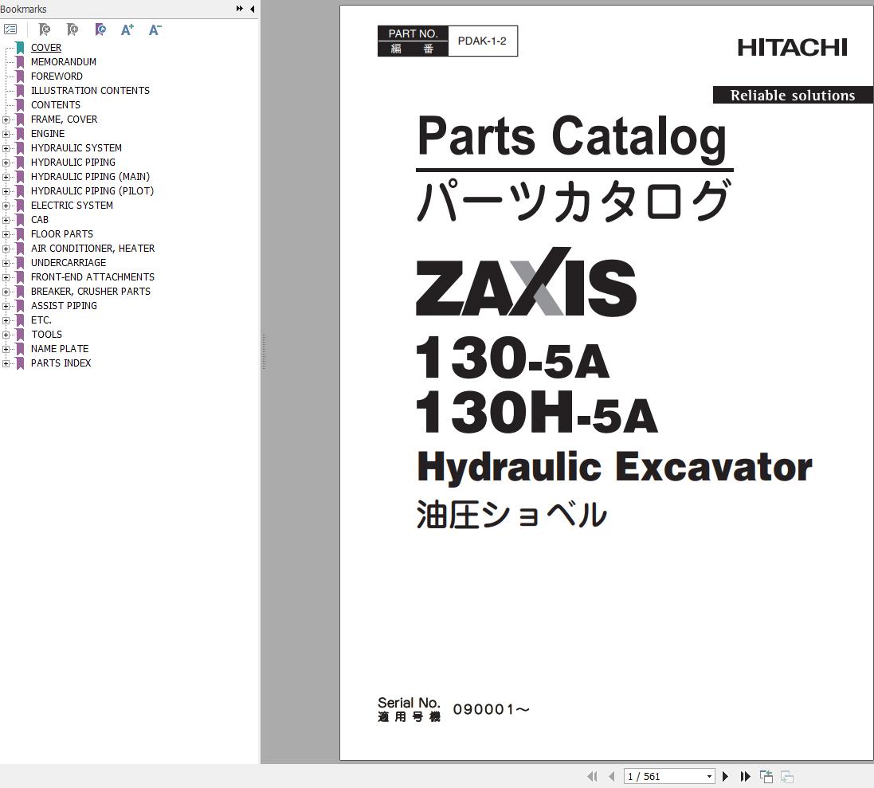Click the FOREWORD bookmark ribbon icon
The height and width of the screenshot is (788, 874).
point(20,76)
